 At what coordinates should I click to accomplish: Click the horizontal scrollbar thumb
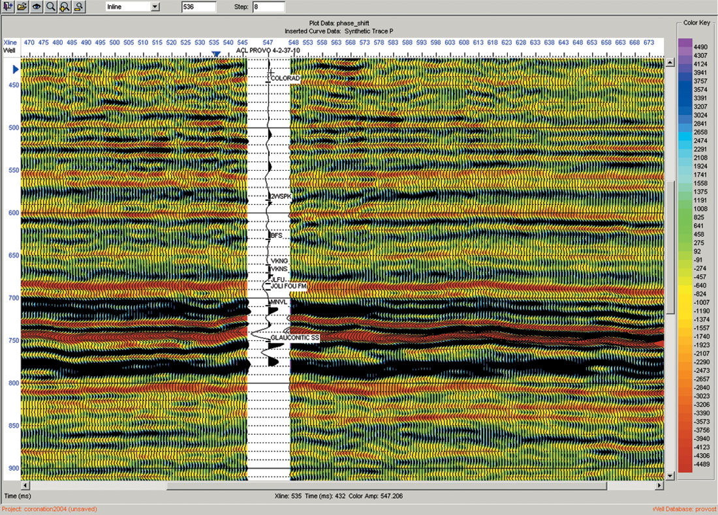pyautogui.click(x=386, y=485)
